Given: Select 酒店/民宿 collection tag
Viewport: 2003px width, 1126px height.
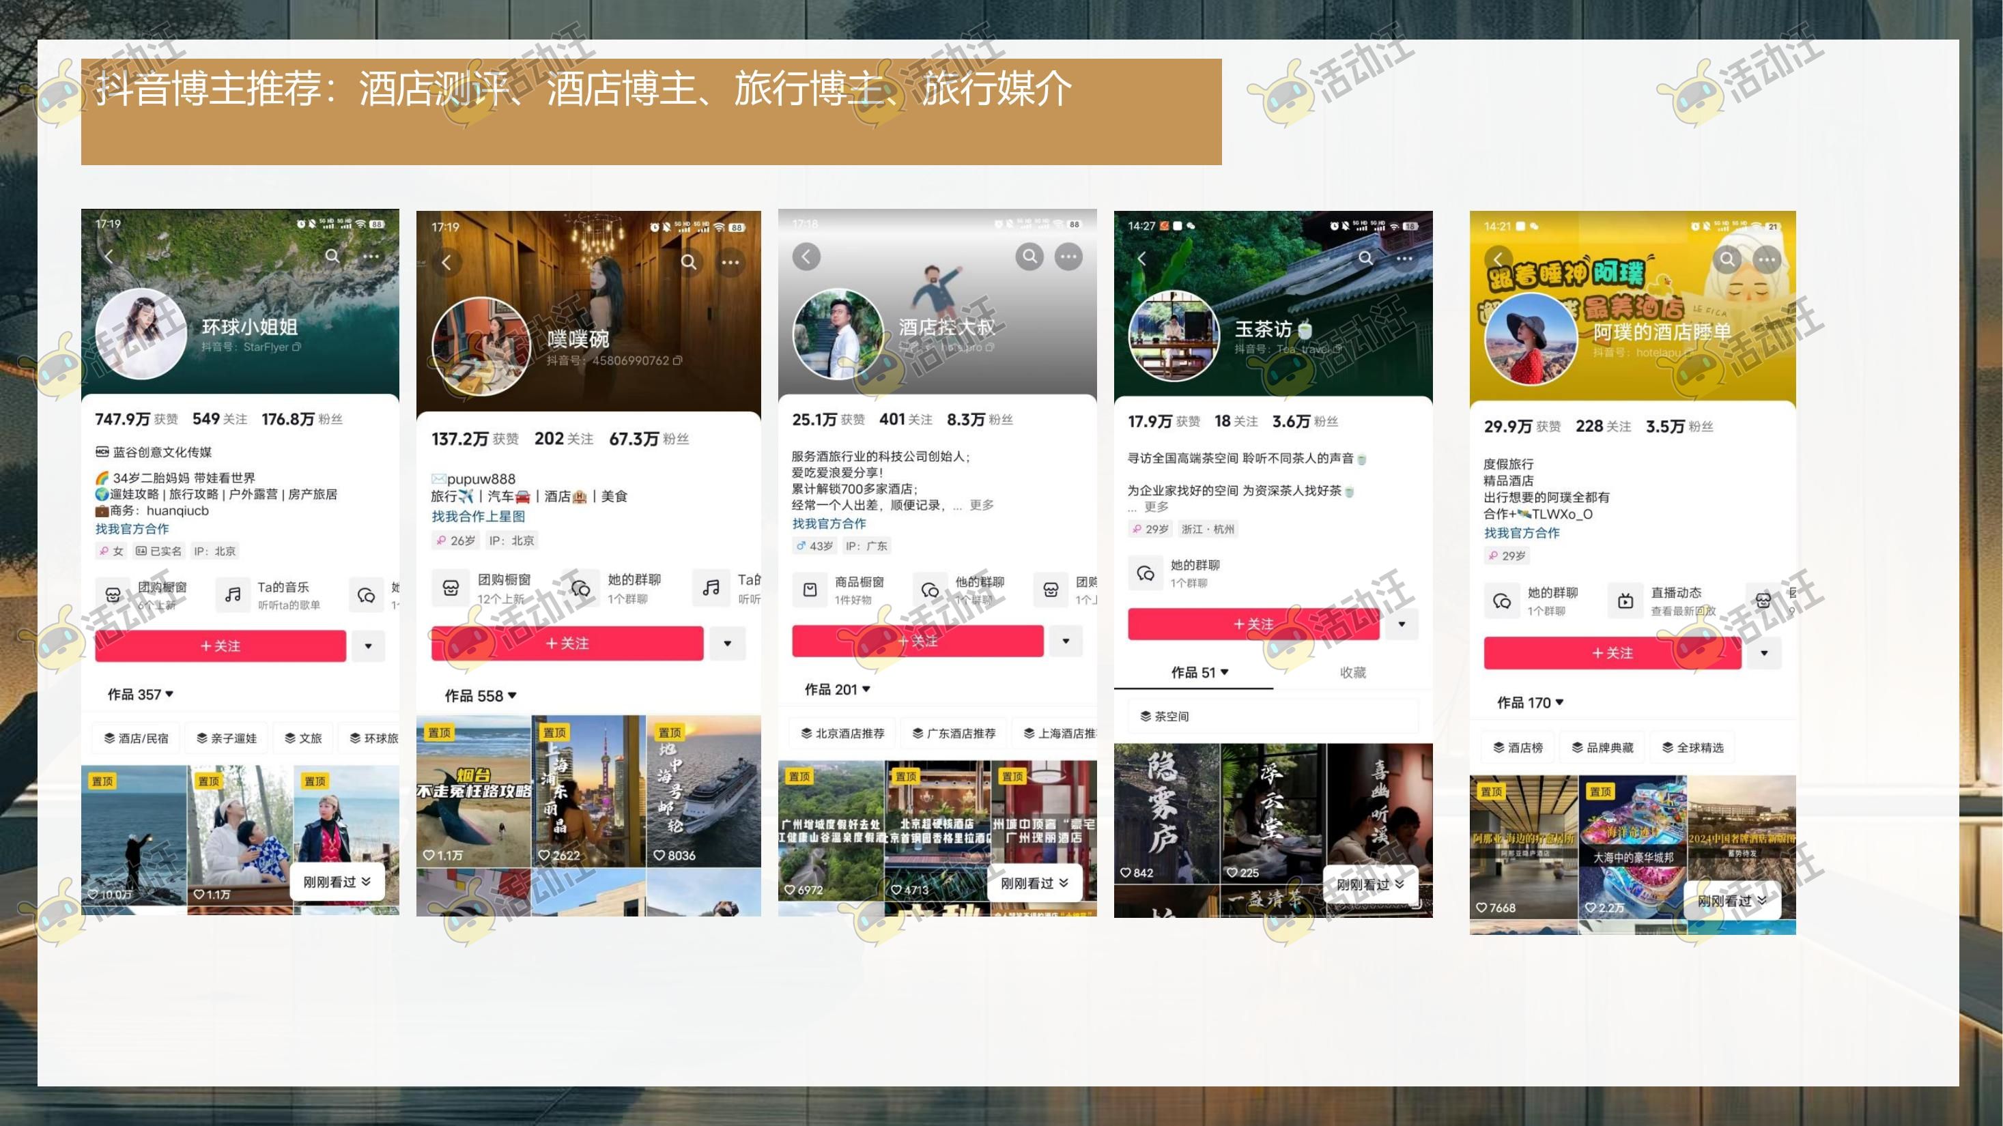Looking at the screenshot, I should pyautogui.click(x=136, y=738).
